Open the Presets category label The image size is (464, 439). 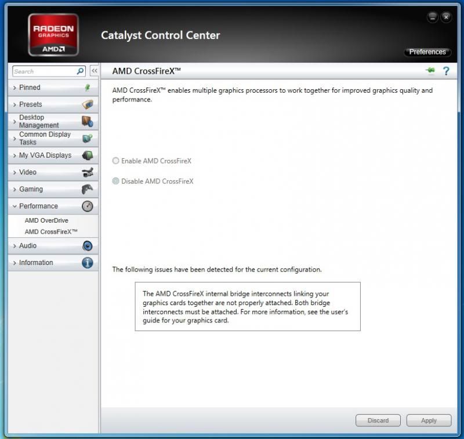click(x=31, y=104)
